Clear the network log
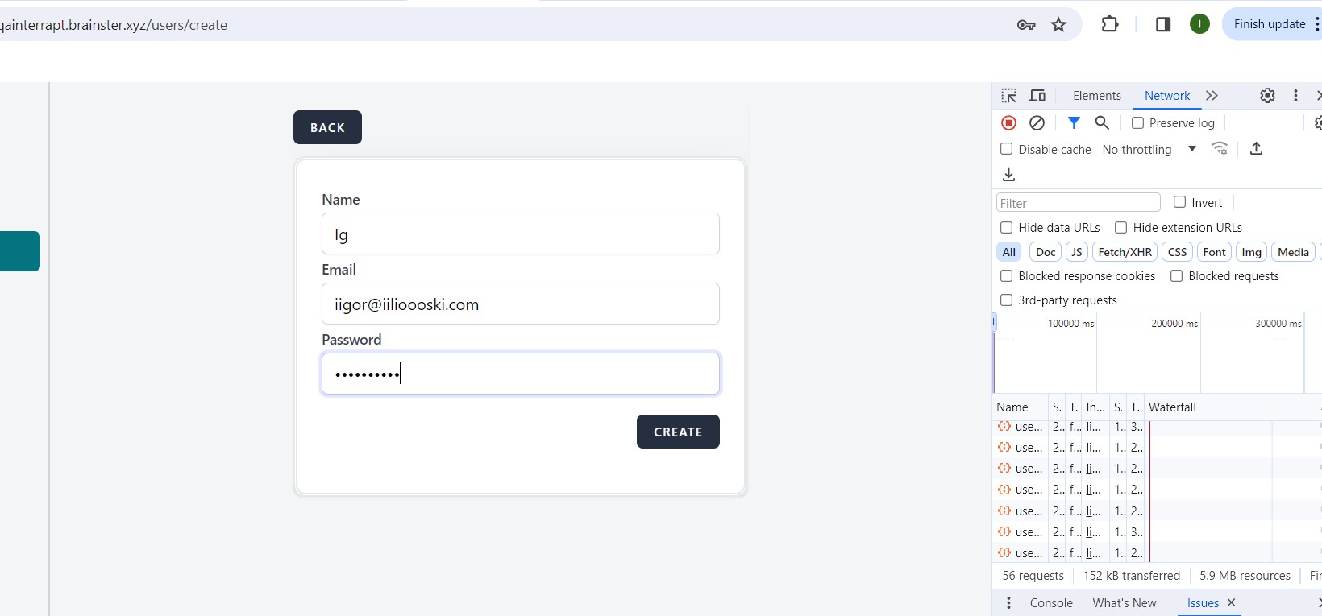The image size is (1322, 616). (x=1037, y=123)
